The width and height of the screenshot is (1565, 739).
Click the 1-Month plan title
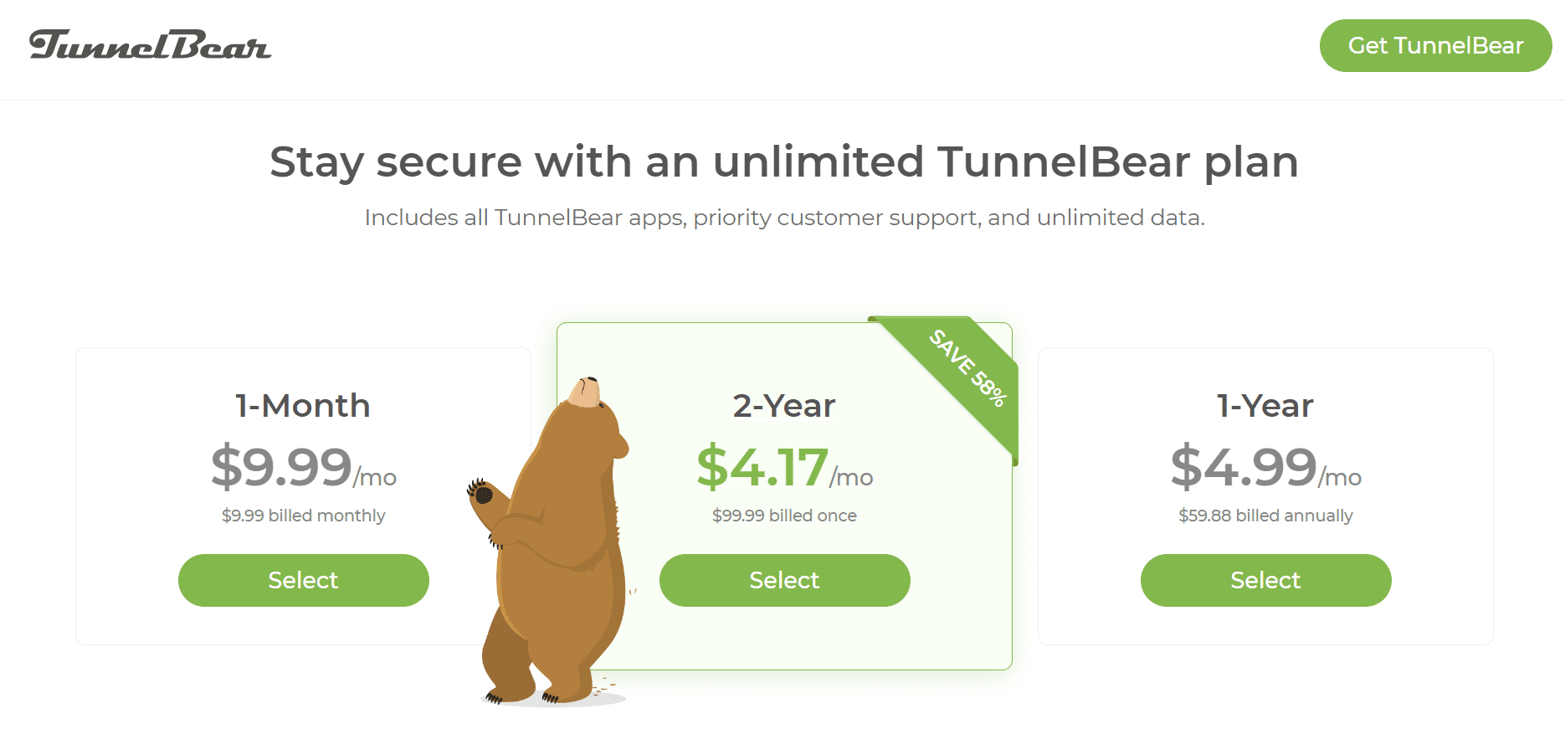[x=303, y=406]
